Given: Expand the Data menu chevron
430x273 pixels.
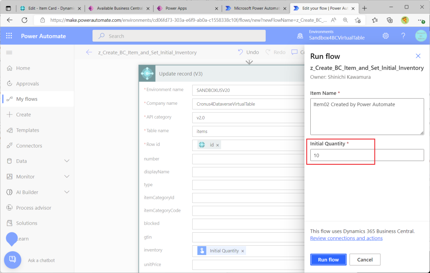Looking at the screenshot, I should pos(67,161).
